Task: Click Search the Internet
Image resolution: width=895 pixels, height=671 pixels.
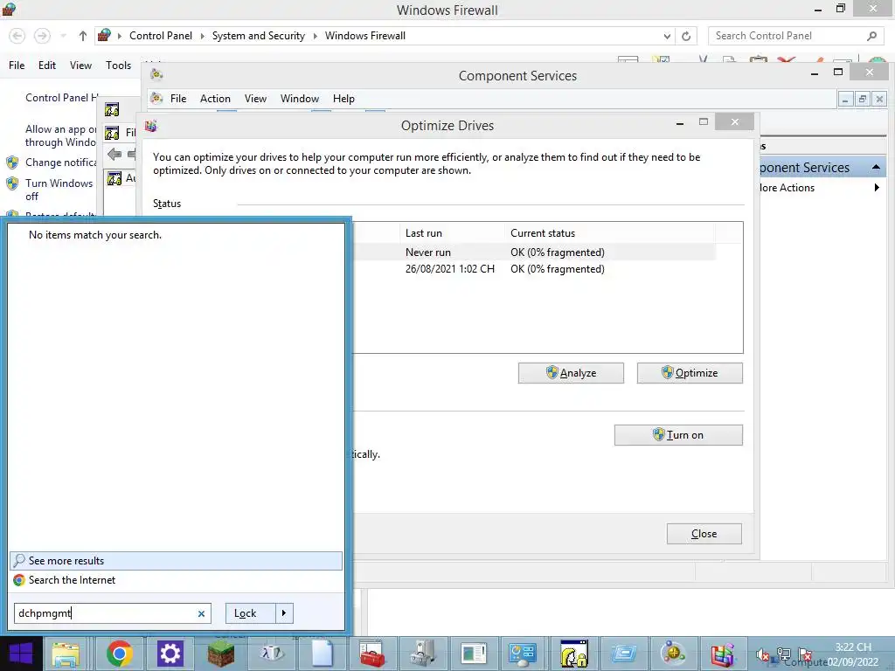Action: (x=72, y=580)
